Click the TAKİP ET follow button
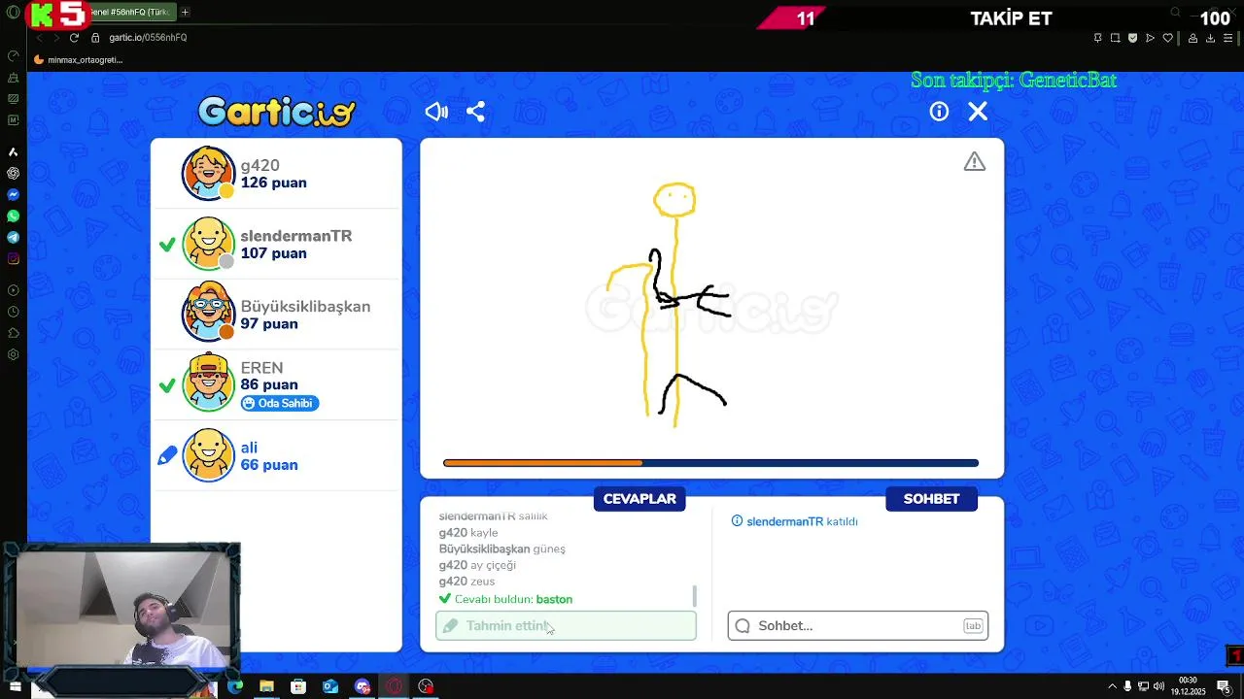This screenshot has height=699, width=1244. [1011, 18]
